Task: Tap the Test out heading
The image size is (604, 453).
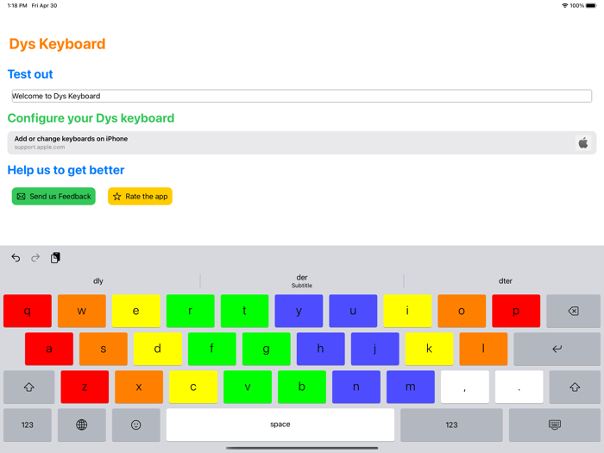Action: point(30,74)
